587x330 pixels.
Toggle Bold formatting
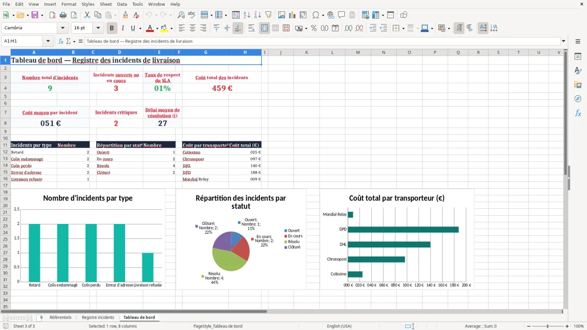pyautogui.click(x=112, y=28)
